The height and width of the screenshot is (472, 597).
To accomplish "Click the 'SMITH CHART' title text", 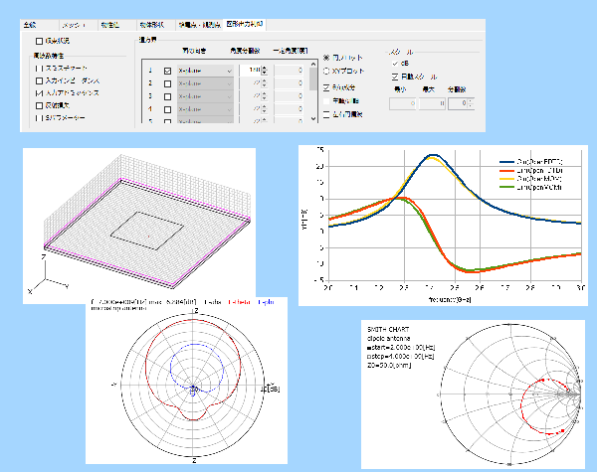I will coord(388,329).
